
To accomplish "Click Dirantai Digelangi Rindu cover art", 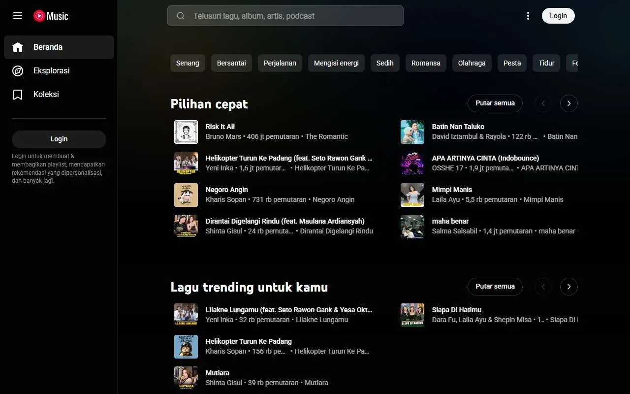I will pos(186,227).
